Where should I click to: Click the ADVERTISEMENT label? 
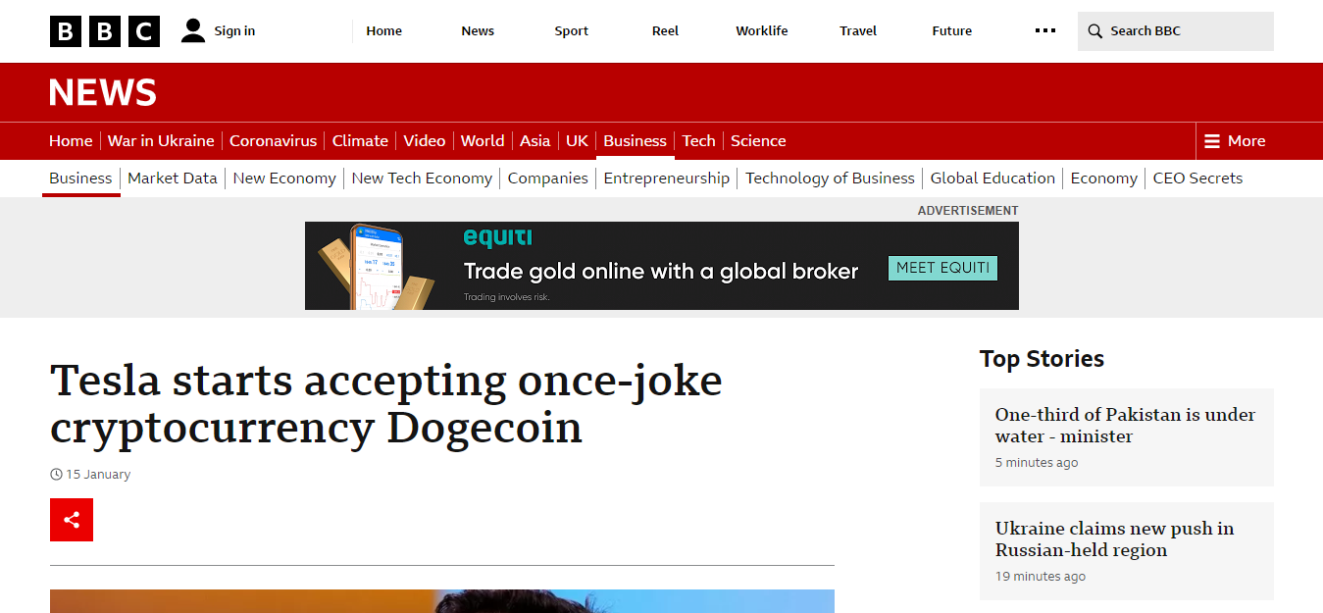click(968, 211)
